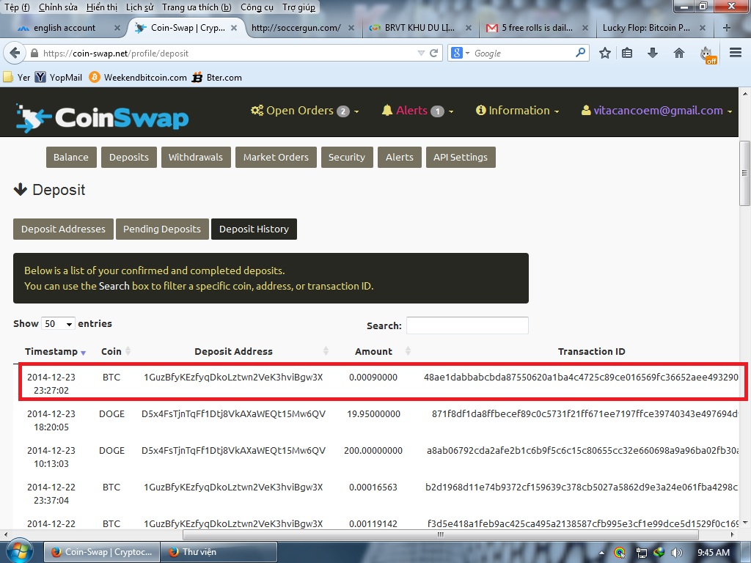The width and height of the screenshot is (751, 563).
Task: Sort by Deposit Address column arrows
Action: pos(326,351)
